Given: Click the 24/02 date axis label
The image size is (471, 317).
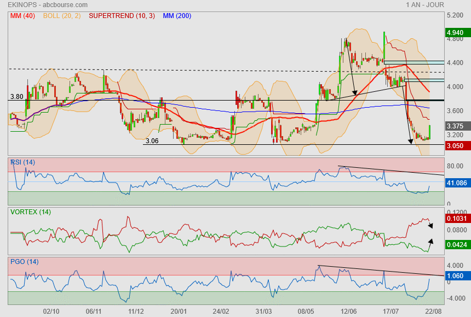Looking at the screenshot, I should 221,312.
